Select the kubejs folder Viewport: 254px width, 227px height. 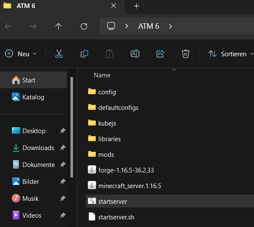(x=102, y=123)
